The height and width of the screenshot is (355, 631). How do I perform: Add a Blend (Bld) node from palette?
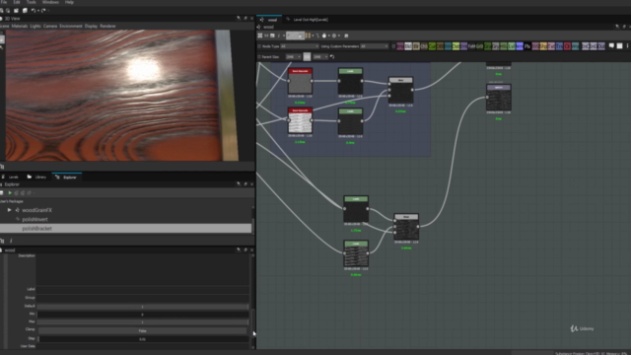408,46
